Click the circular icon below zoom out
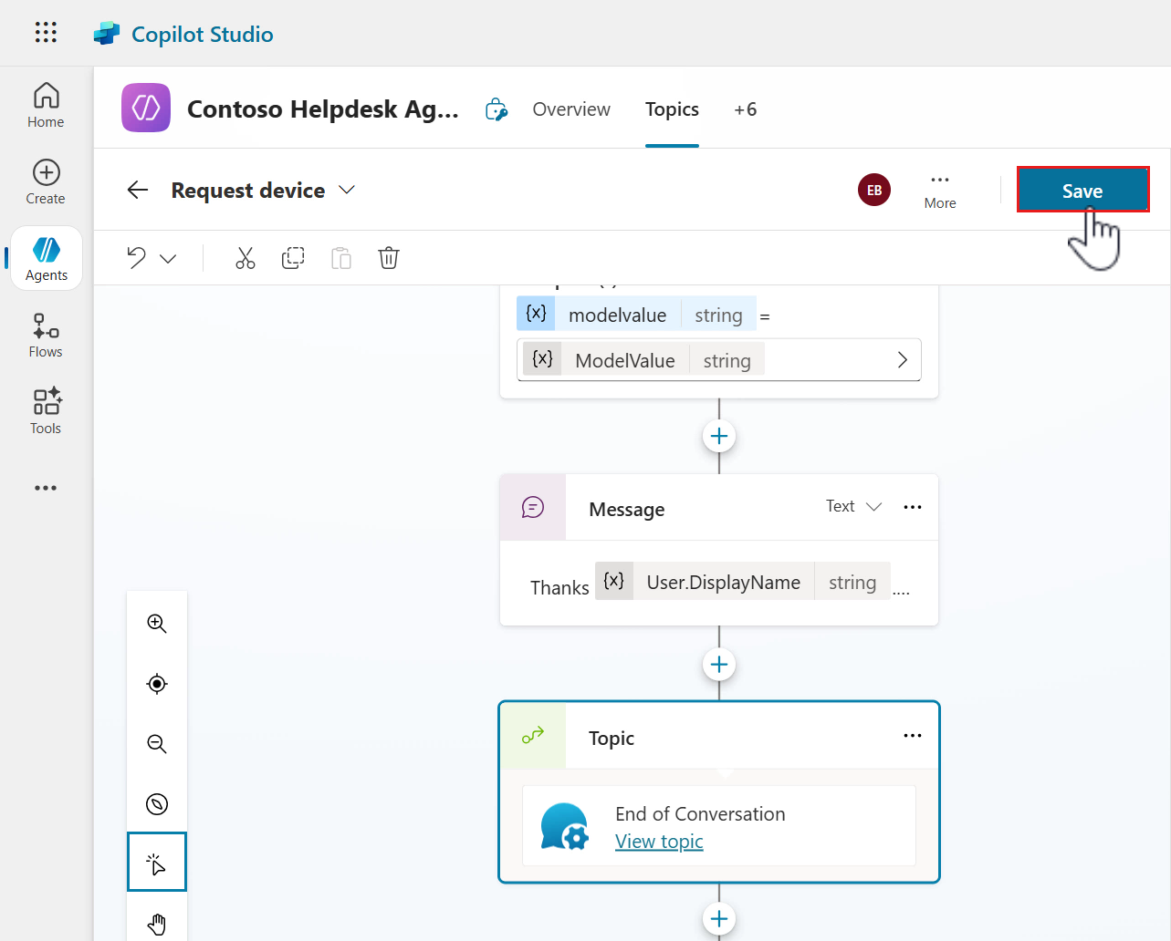The image size is (1171, 941). click(x=157, y=804)
